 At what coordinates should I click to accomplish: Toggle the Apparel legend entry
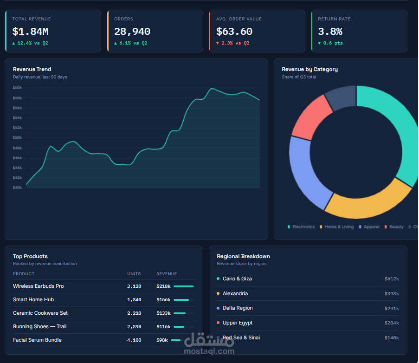point(369,227)
